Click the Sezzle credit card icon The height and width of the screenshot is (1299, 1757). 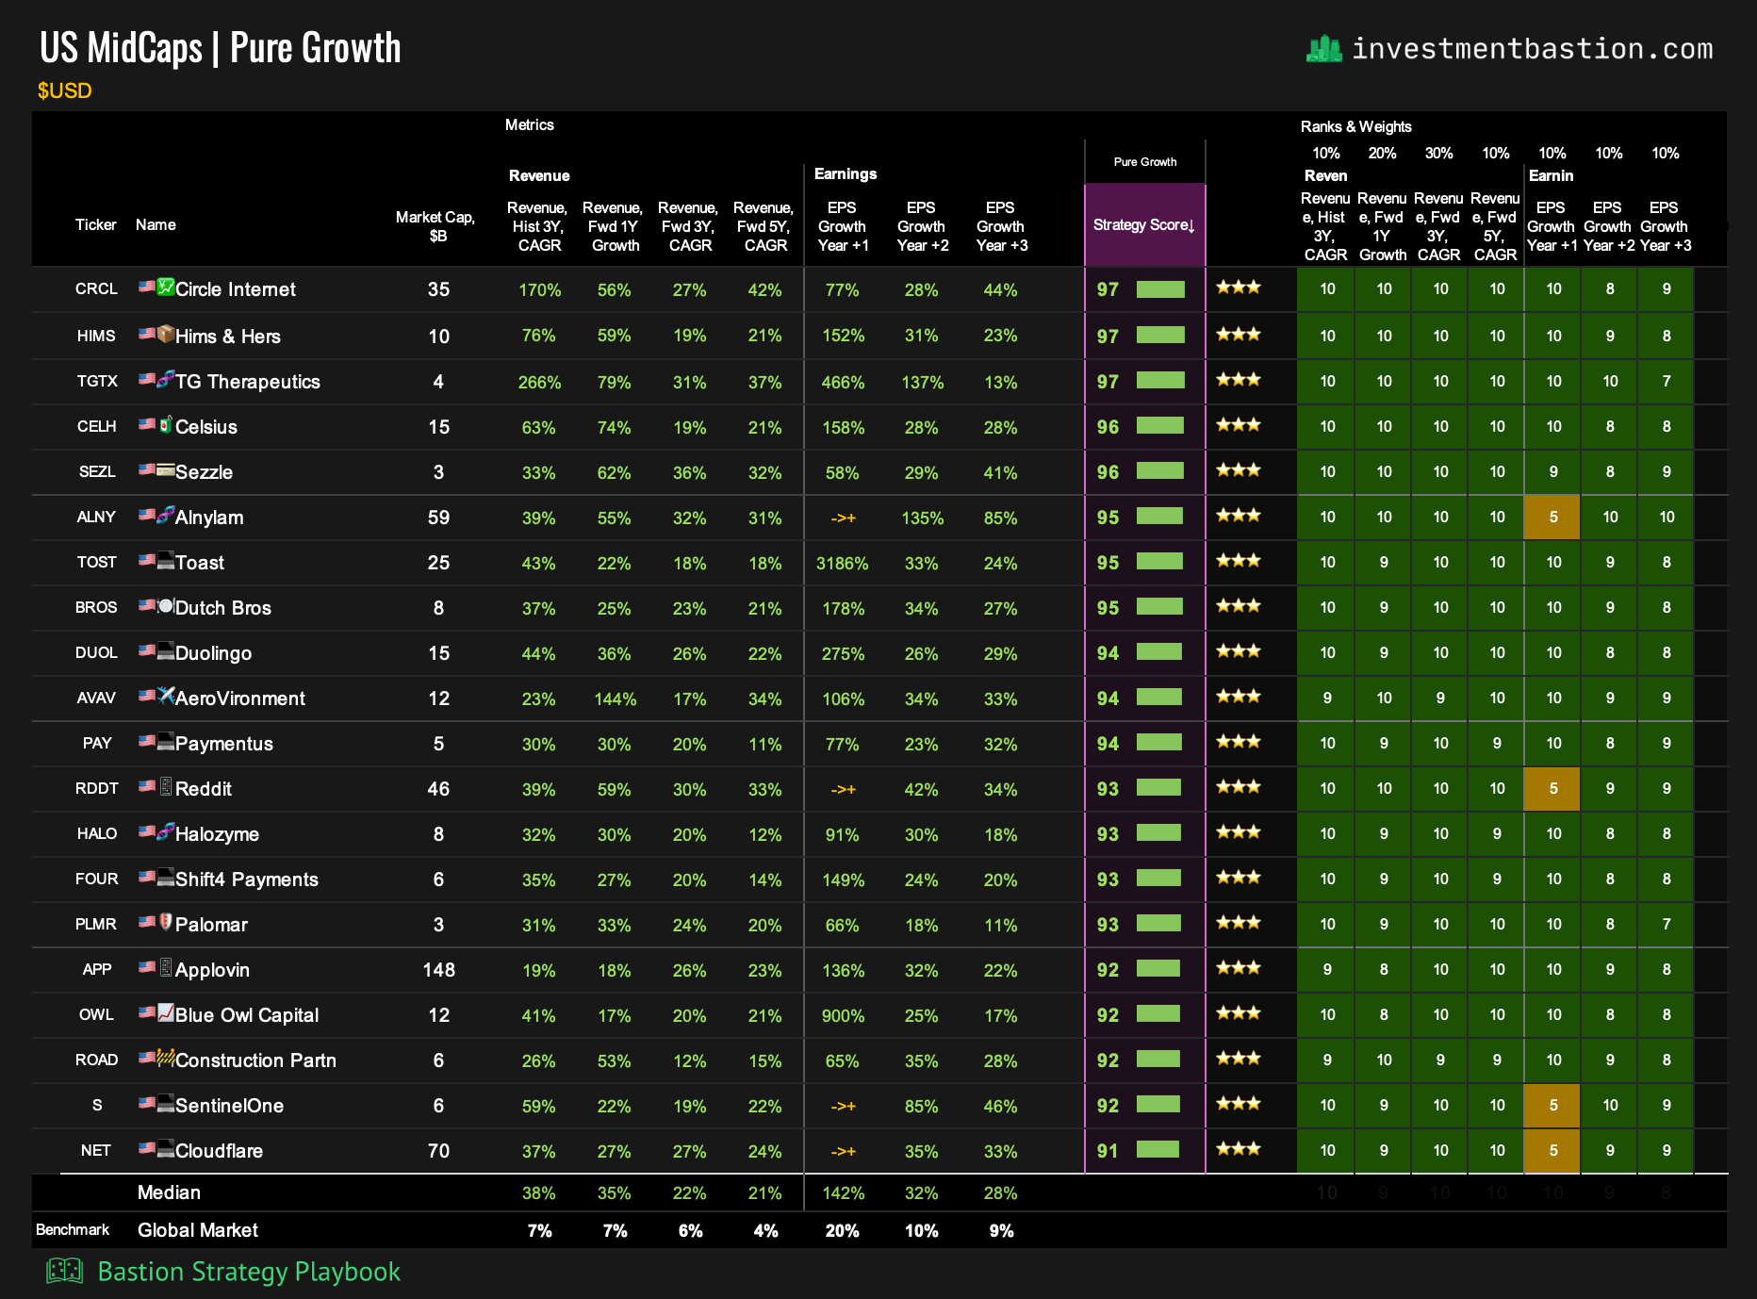click(x=166, y=469)
